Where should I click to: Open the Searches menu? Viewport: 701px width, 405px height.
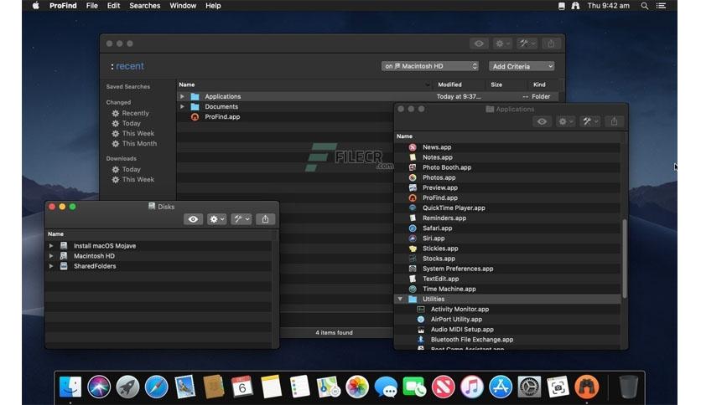pyautogui.click(x=145, y=6)
